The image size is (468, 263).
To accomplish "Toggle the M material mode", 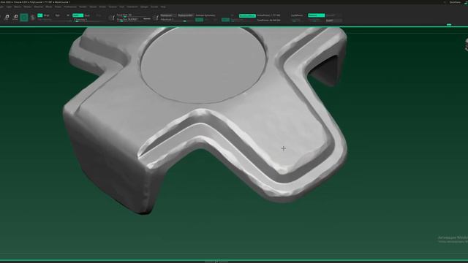I will pos(68,15).
